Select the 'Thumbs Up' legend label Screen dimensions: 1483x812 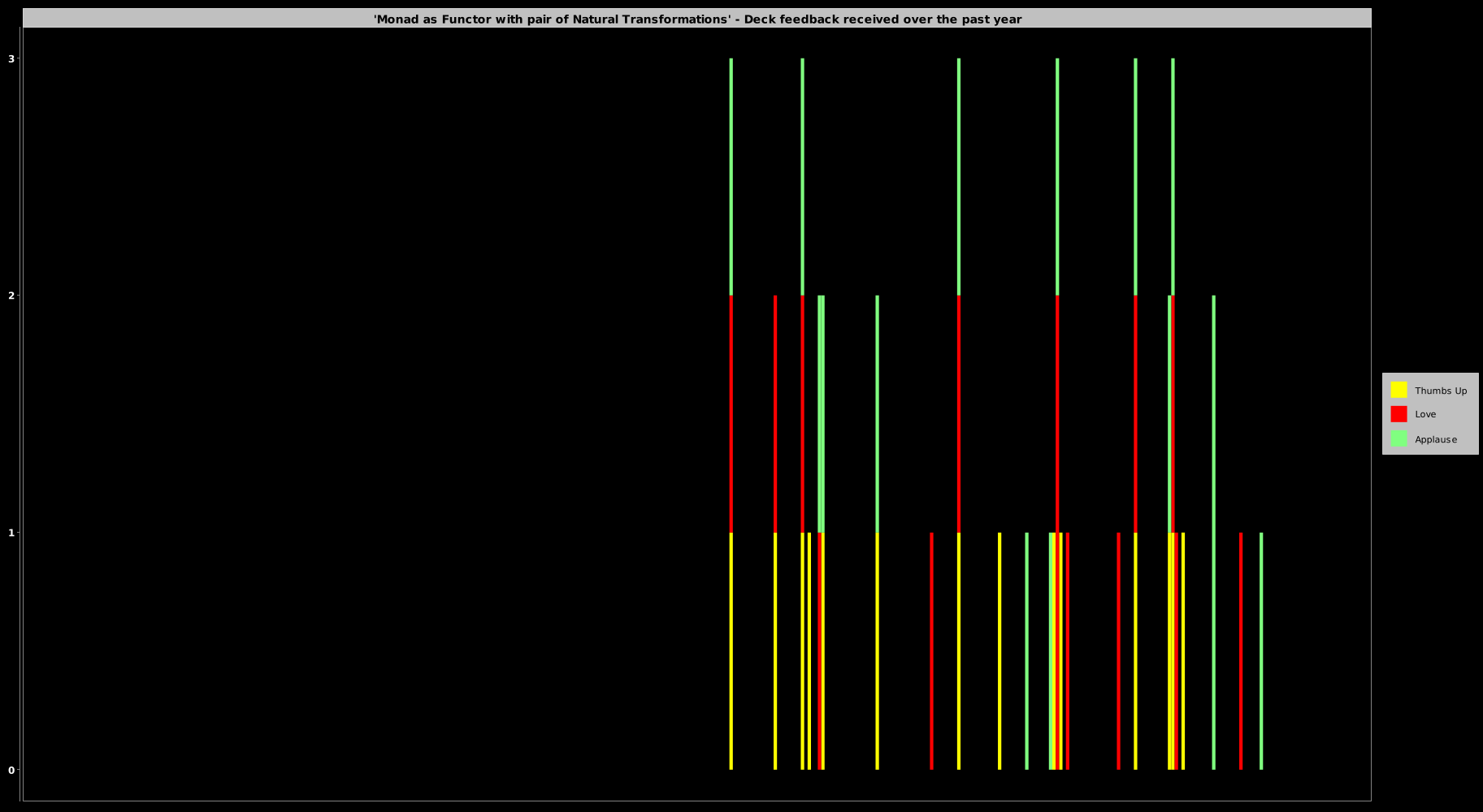click(1441, 391)
